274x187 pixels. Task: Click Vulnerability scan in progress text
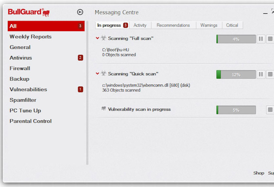(139, 109)
